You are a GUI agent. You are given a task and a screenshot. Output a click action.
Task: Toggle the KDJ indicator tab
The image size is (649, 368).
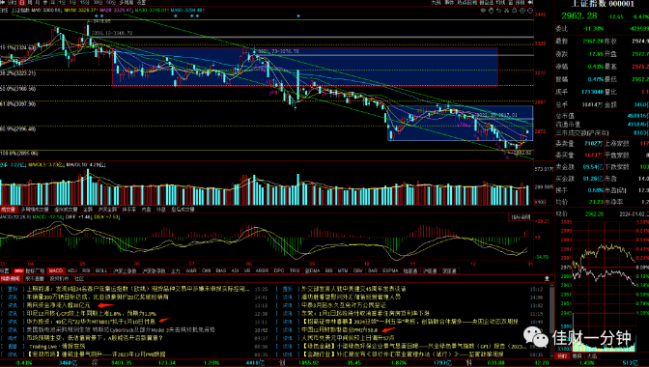coord(72,270)
